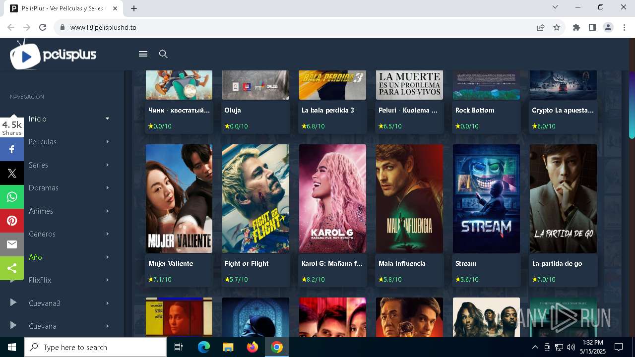635x357 pixels.
Task: Bookmark this page star icon
Action: [557, 27]
